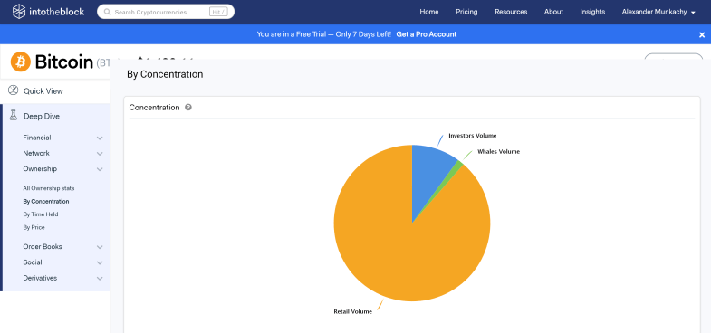
Task: Click the By Concentration page heading
Action: click(165, 75)
